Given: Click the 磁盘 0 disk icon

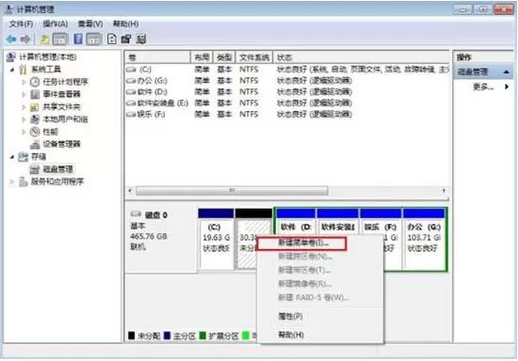Looking at the screenshot, I should point(136,214).
